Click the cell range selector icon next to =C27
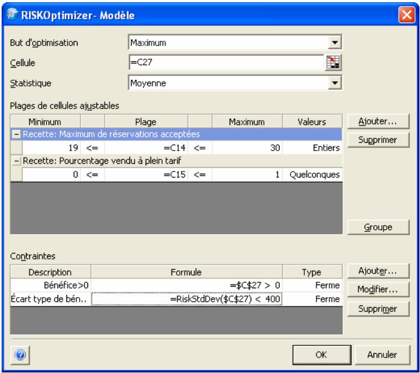Viewport: 420px width, 373px height. (333, 63)
